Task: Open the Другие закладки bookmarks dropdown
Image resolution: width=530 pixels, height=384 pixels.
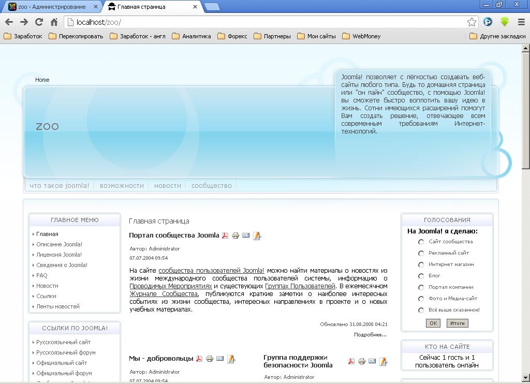Action: coord(497,36)
